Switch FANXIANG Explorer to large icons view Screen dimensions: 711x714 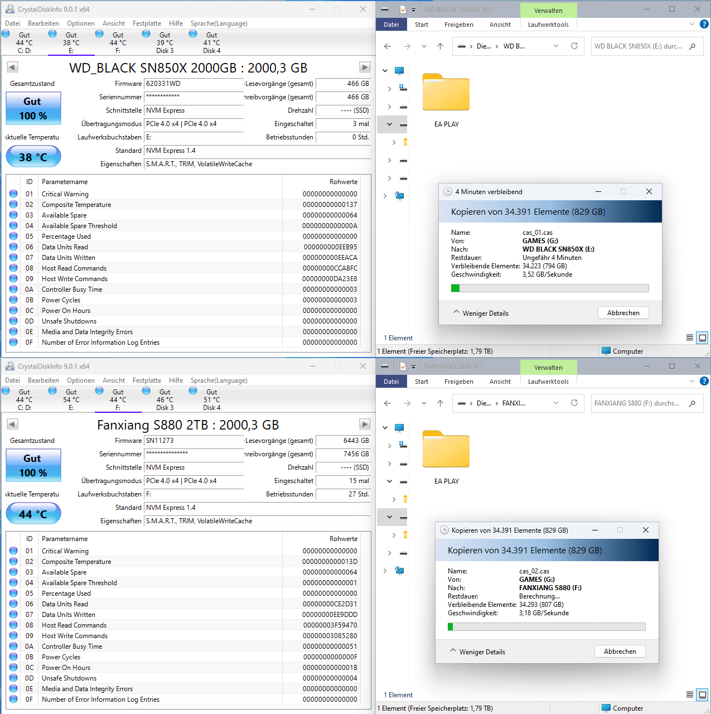click(703, 694)
